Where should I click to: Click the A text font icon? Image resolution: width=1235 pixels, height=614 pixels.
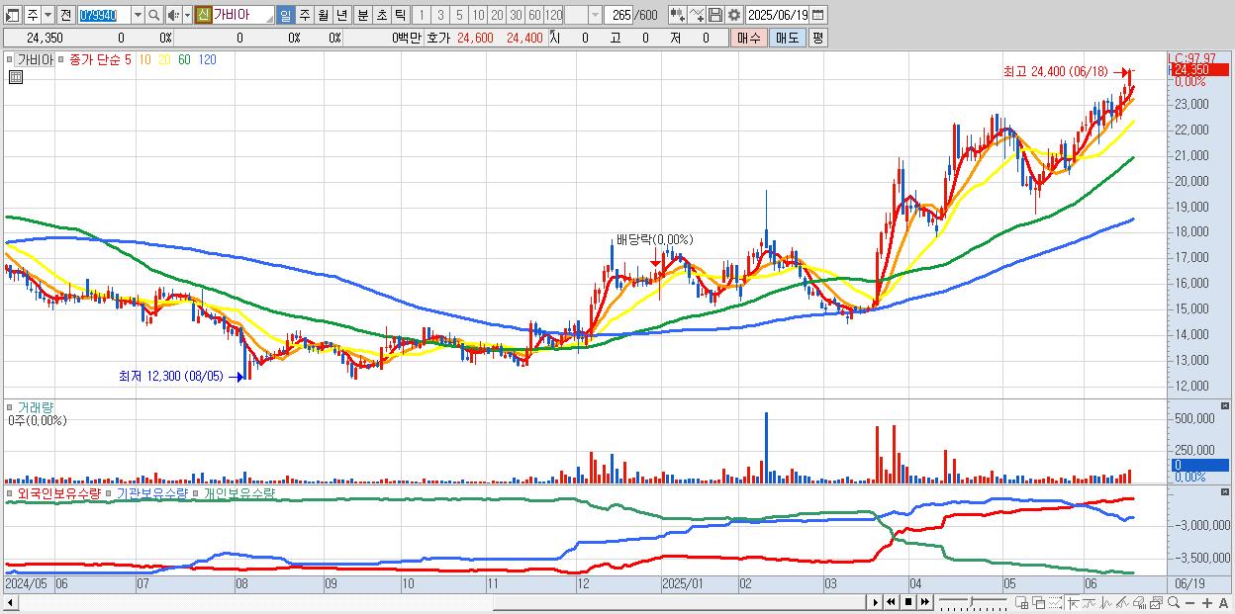point(1223,603)
